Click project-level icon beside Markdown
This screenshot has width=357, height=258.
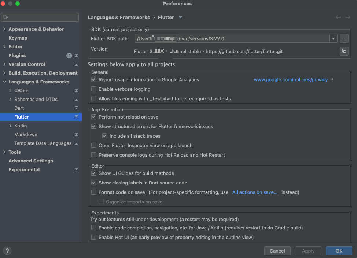click(x=77, y=135)
